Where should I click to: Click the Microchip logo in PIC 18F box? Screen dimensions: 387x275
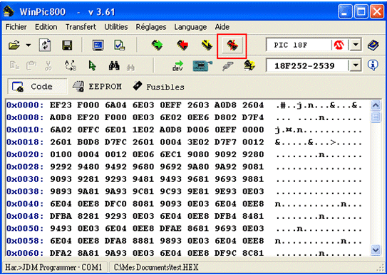[x=339, y=45]
